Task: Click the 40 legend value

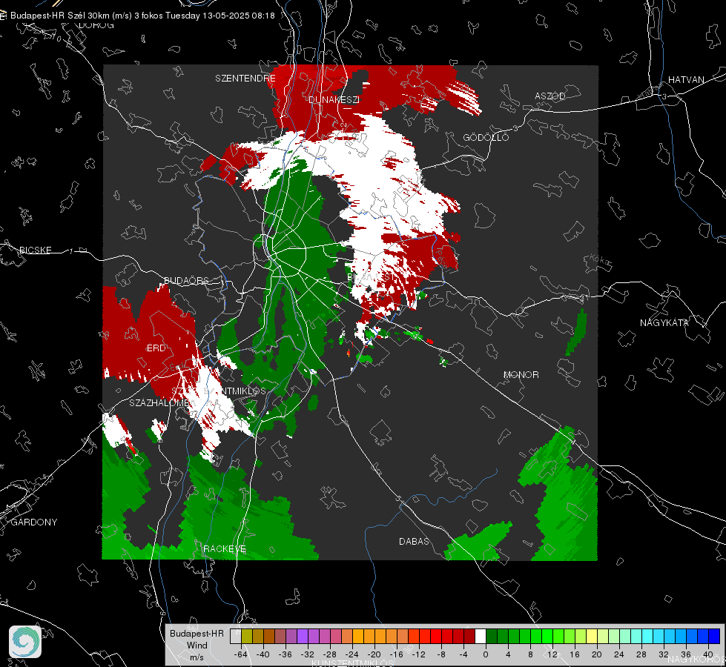Action: coord(708,654)
